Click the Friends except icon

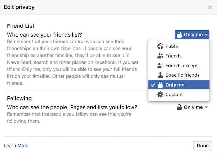point(161,66)
